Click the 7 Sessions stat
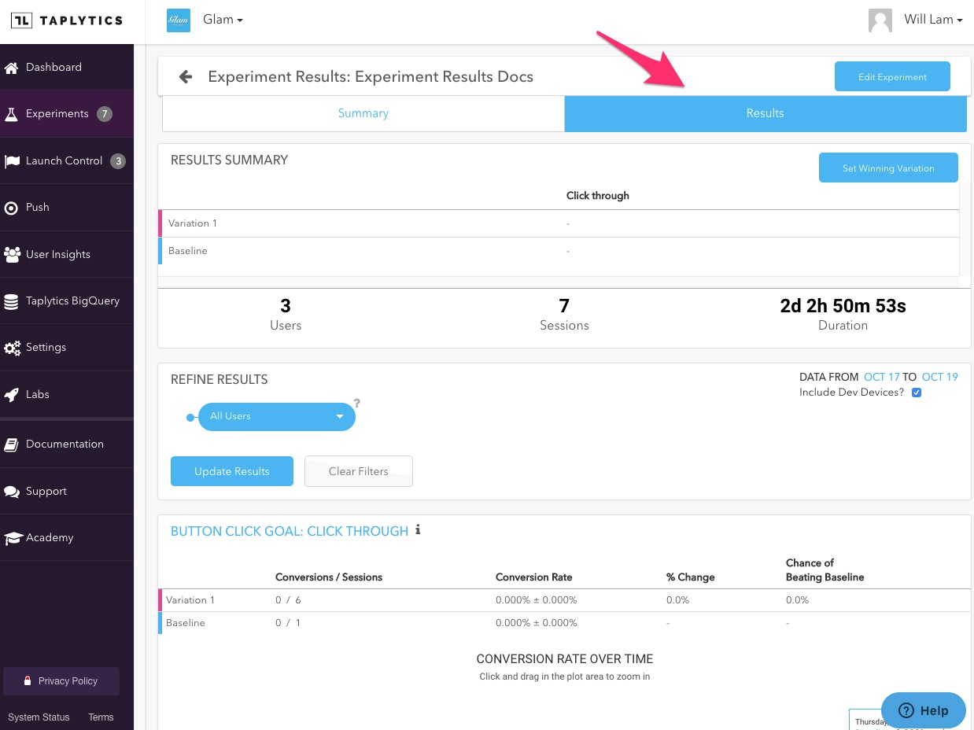The image size is (974, 730). (564, 314)
